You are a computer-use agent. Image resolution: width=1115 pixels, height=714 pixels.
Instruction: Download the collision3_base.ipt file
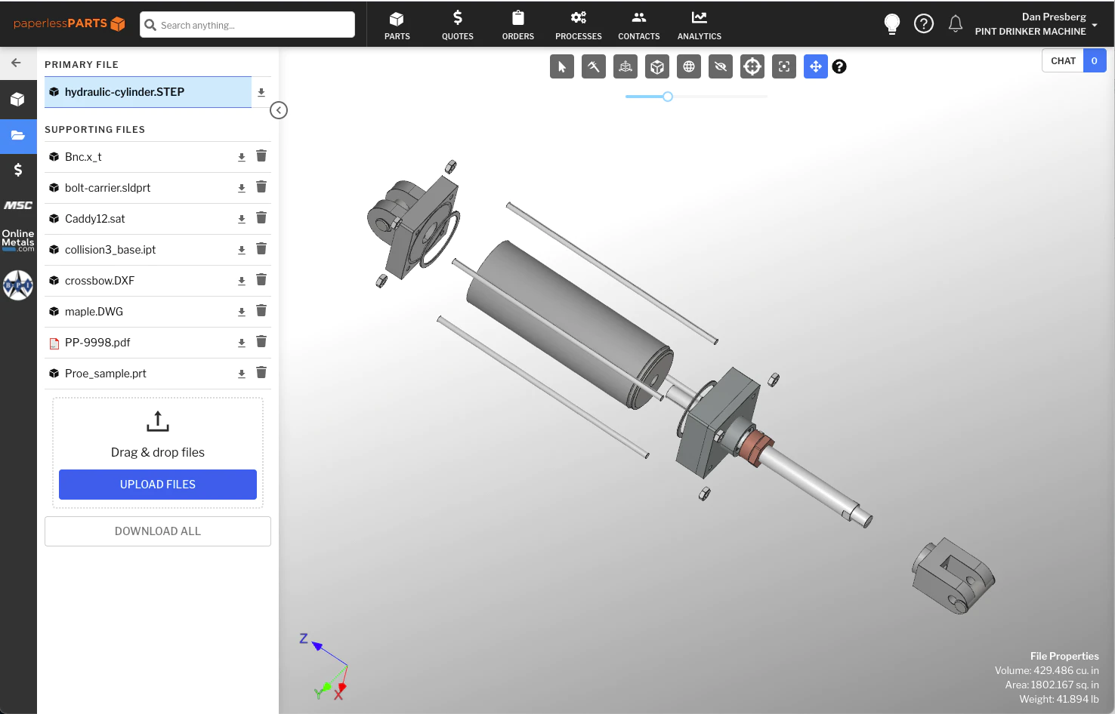pyautogui.click(x=242, y=250)
